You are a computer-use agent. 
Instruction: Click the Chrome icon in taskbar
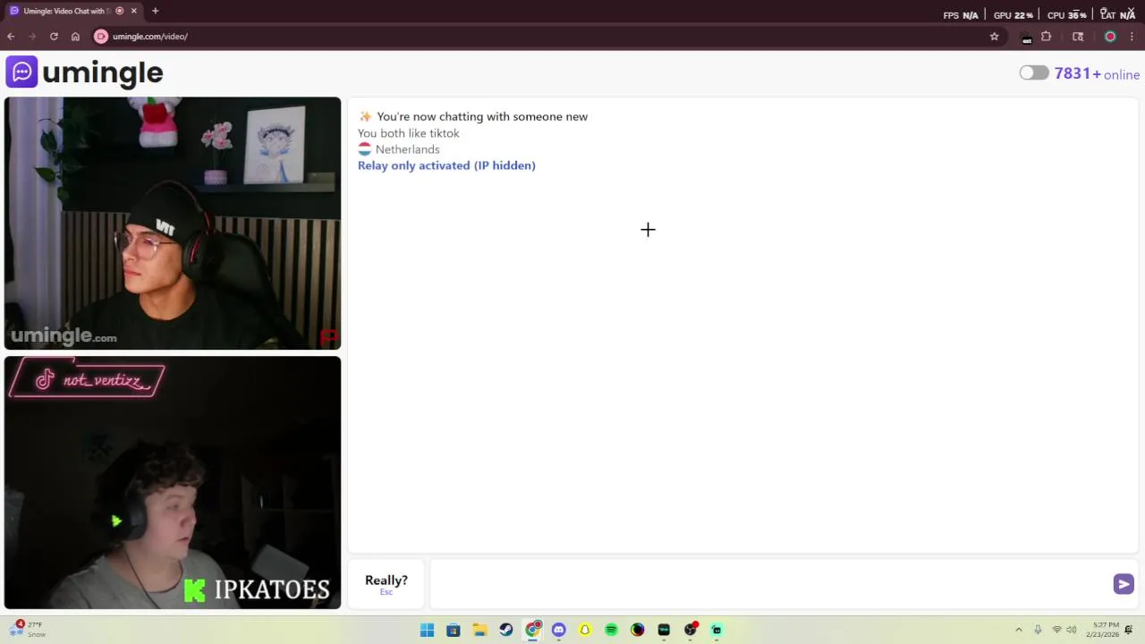(x=532, y=630)
